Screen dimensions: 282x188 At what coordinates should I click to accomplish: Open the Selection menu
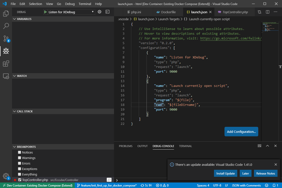(x=35, y=4)
